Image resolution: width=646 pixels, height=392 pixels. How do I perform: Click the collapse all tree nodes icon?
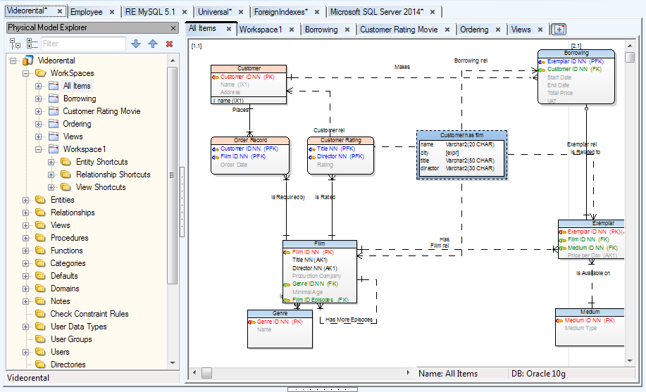(x=31, y=44)
